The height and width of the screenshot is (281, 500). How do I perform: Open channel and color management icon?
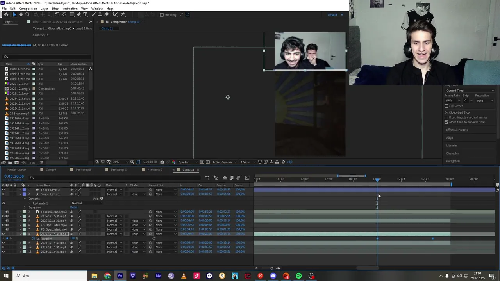174,162
